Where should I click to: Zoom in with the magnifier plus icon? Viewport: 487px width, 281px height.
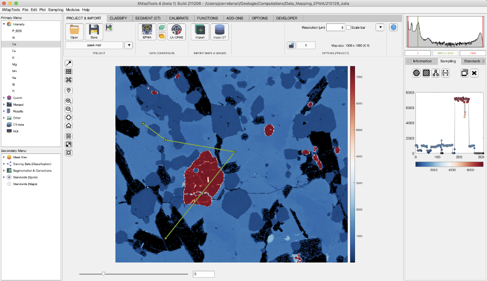69,101
